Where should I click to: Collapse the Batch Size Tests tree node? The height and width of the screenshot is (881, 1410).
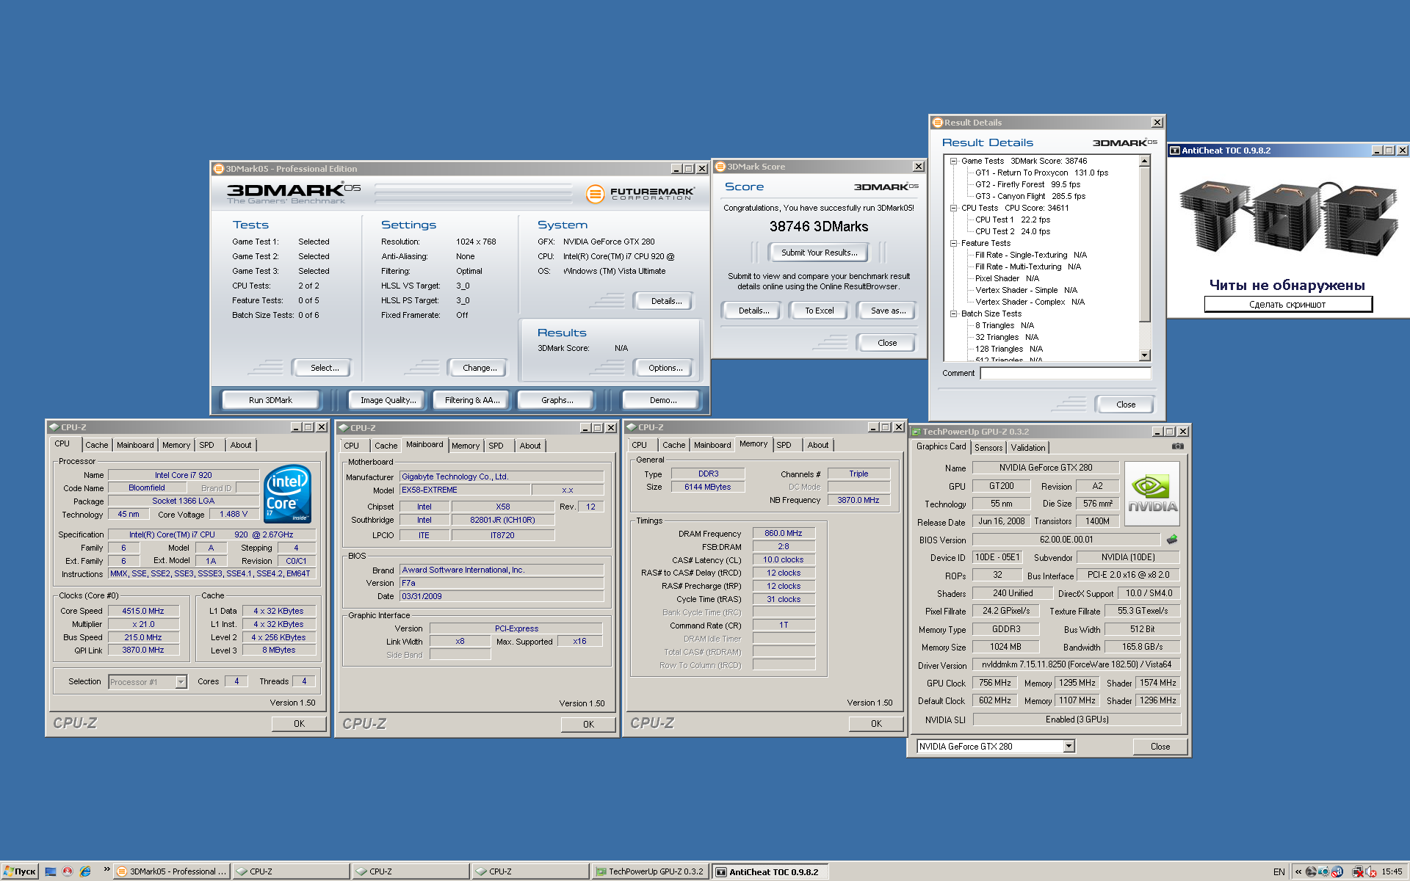954,313
